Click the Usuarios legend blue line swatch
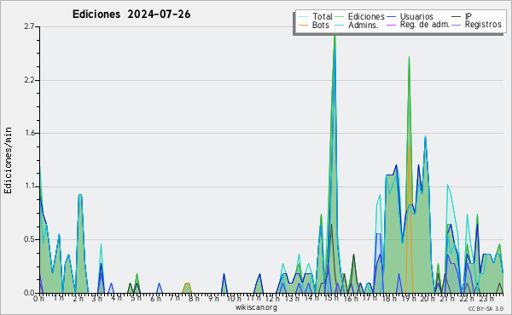The width and height of the screenshot is (512, 315). click(x=391, y=17)
